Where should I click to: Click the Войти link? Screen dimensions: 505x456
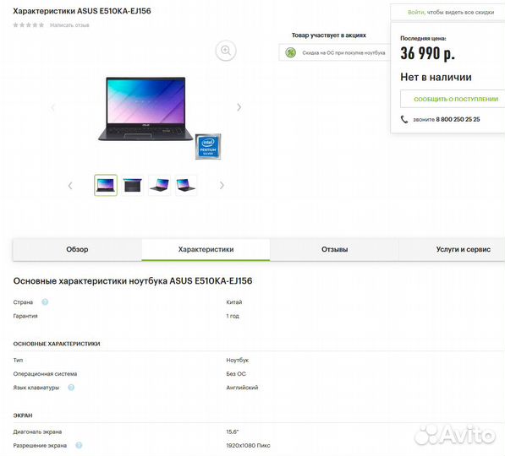416,12
